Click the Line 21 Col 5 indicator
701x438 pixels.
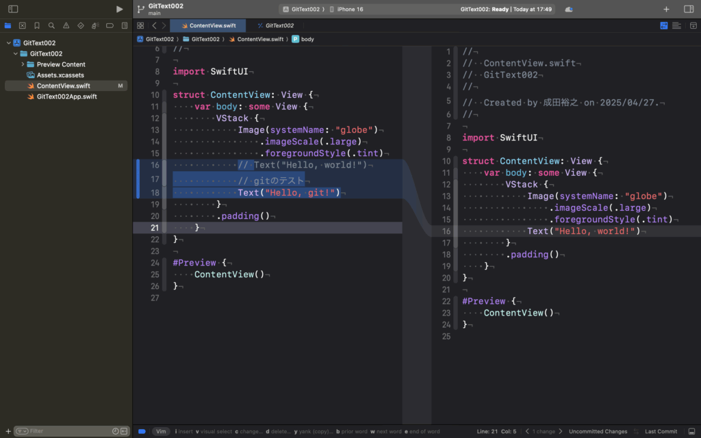click(496, 431)
